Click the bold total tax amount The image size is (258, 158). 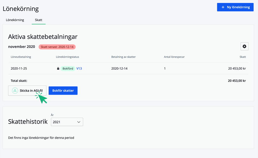pos(237,81)
